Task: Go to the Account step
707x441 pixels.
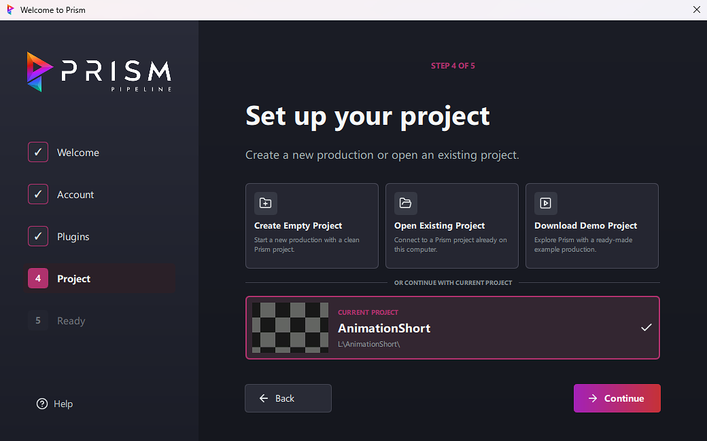Action: click(99, 195)
